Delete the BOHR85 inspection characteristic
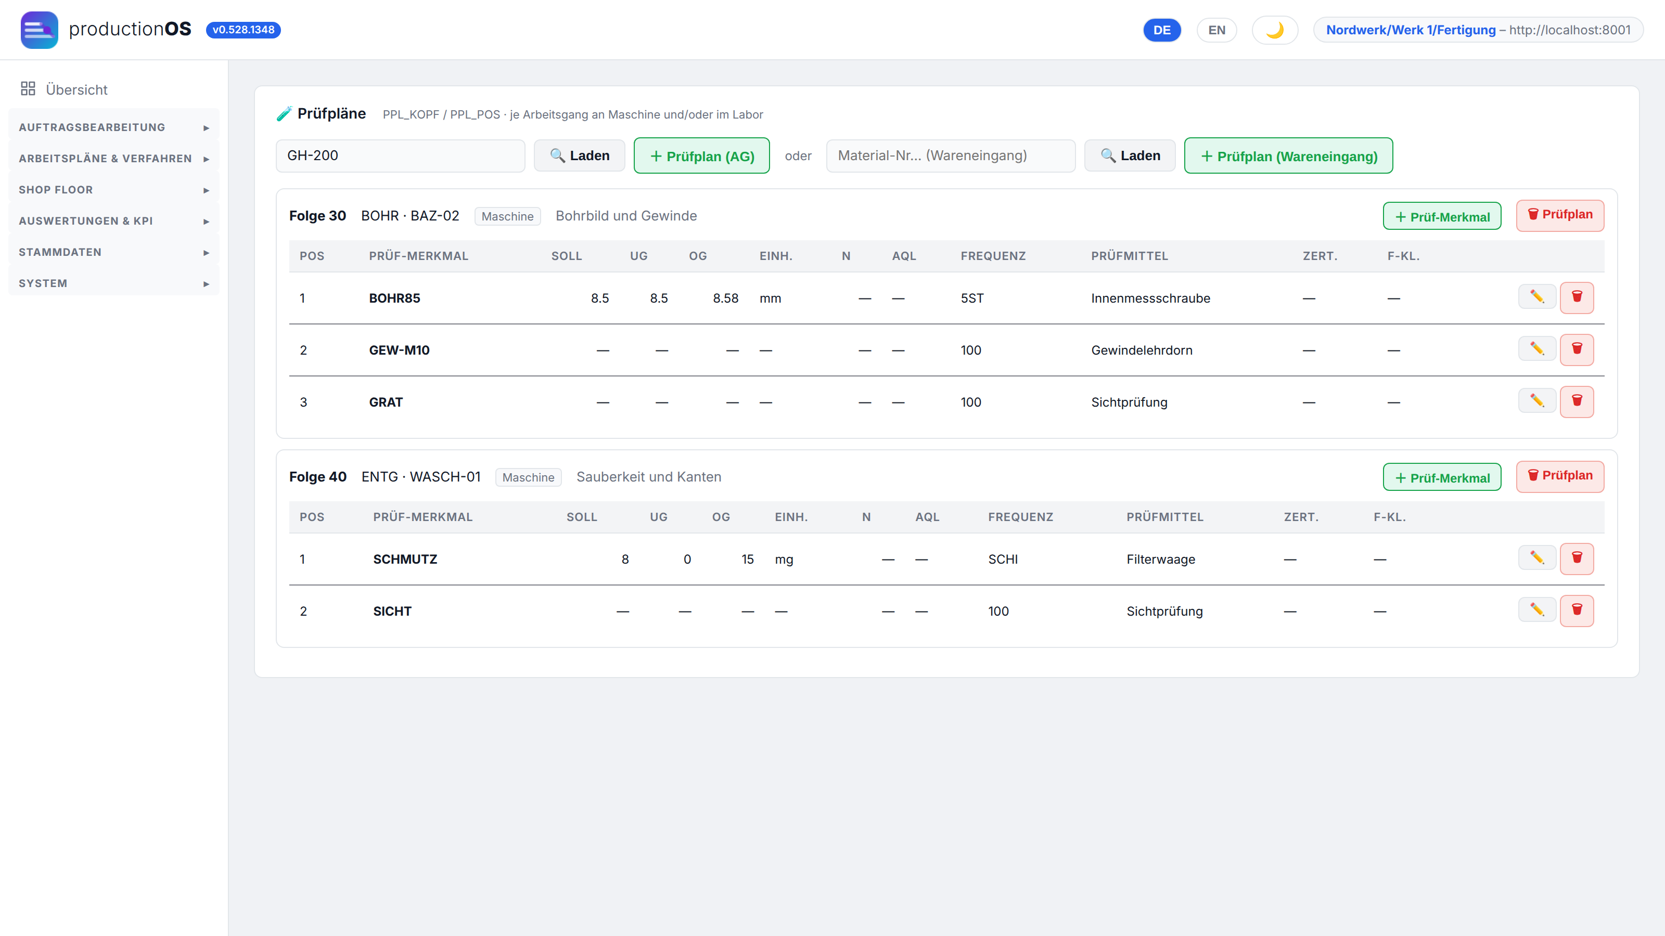Screen dimensions: 1665x936 pos(1577,297)
